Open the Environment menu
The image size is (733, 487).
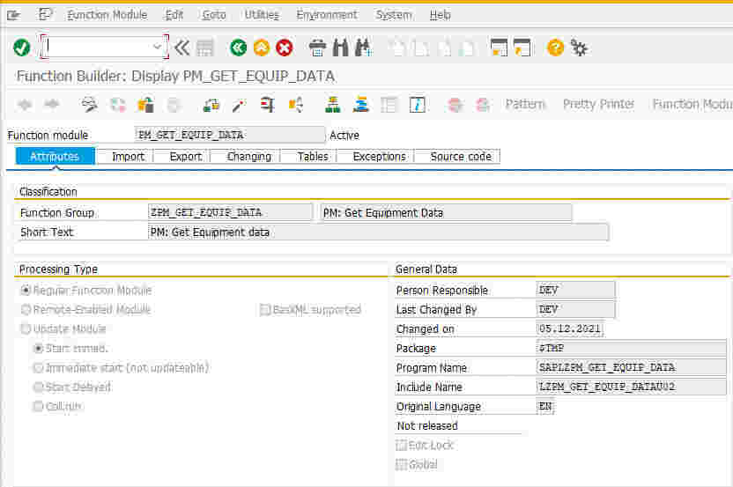(x=327, y=15)
